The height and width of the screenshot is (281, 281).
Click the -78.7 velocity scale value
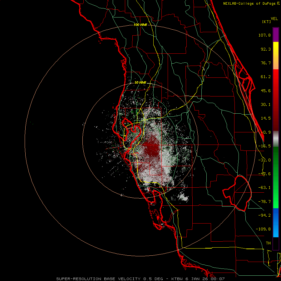(264, 202)
